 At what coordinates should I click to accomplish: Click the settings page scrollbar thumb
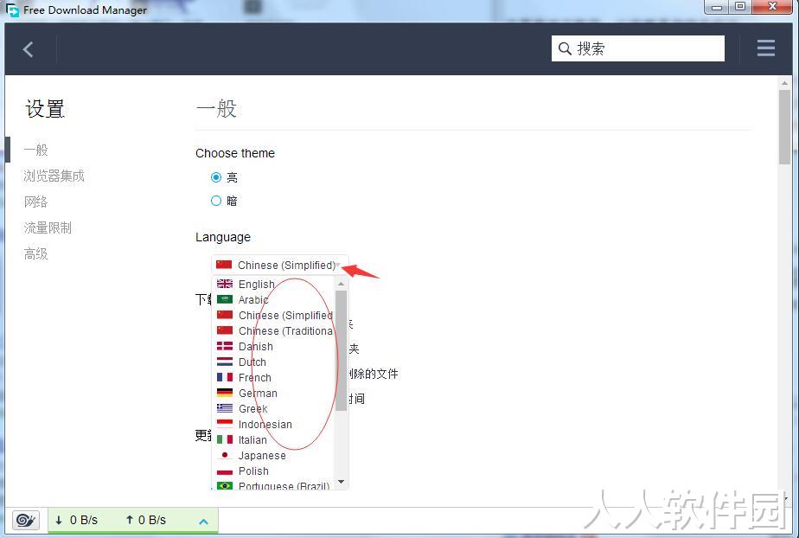(x=784, y=125)
